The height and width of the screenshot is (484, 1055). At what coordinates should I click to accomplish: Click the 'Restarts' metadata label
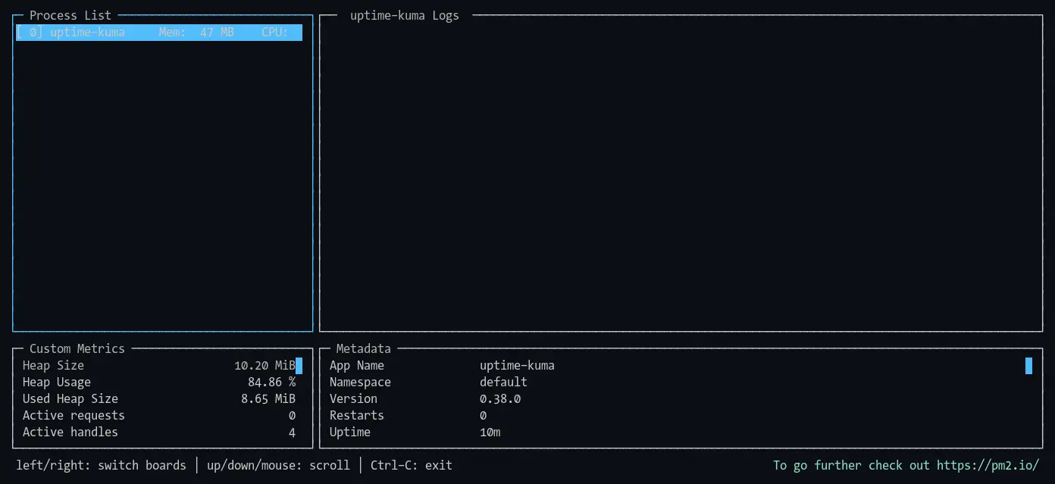[x=357, y=416]
